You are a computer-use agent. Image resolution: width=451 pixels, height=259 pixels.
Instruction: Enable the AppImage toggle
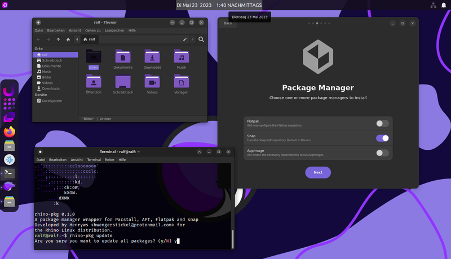coord(382,153)
